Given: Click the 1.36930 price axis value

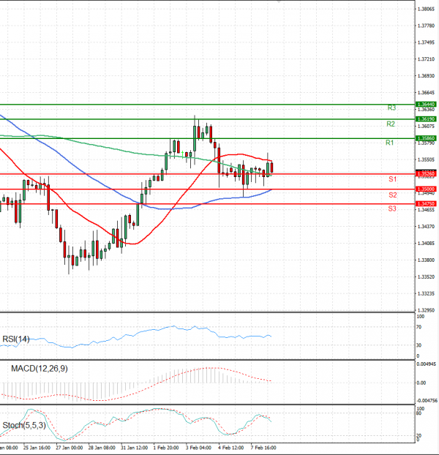Looking at the screenshot, I should 426,76.
